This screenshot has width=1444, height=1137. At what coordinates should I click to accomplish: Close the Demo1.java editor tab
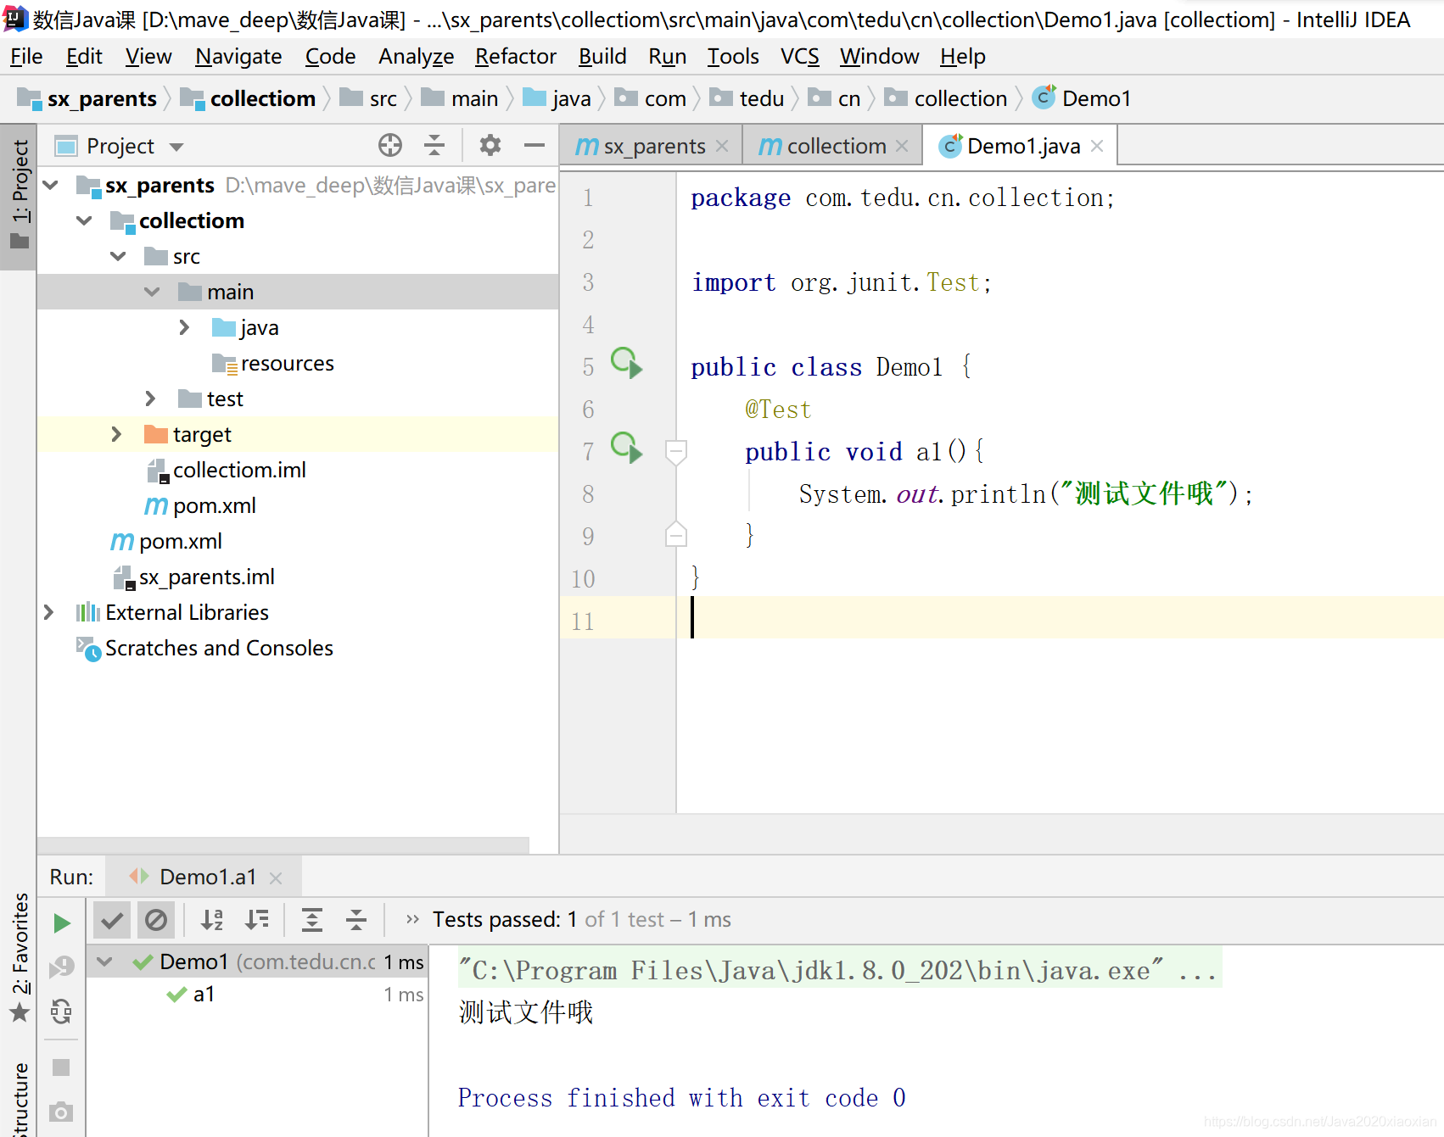pos(1097,146)
